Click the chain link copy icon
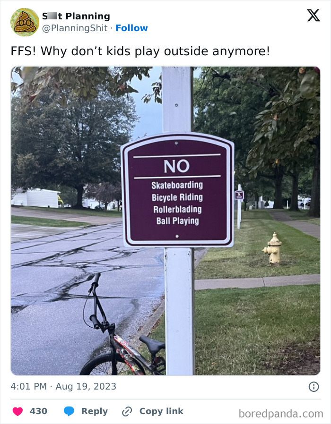 [127, 412]
